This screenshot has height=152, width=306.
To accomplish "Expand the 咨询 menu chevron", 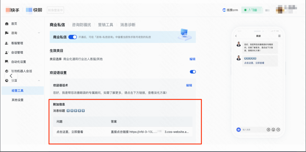I will point(39,33).
